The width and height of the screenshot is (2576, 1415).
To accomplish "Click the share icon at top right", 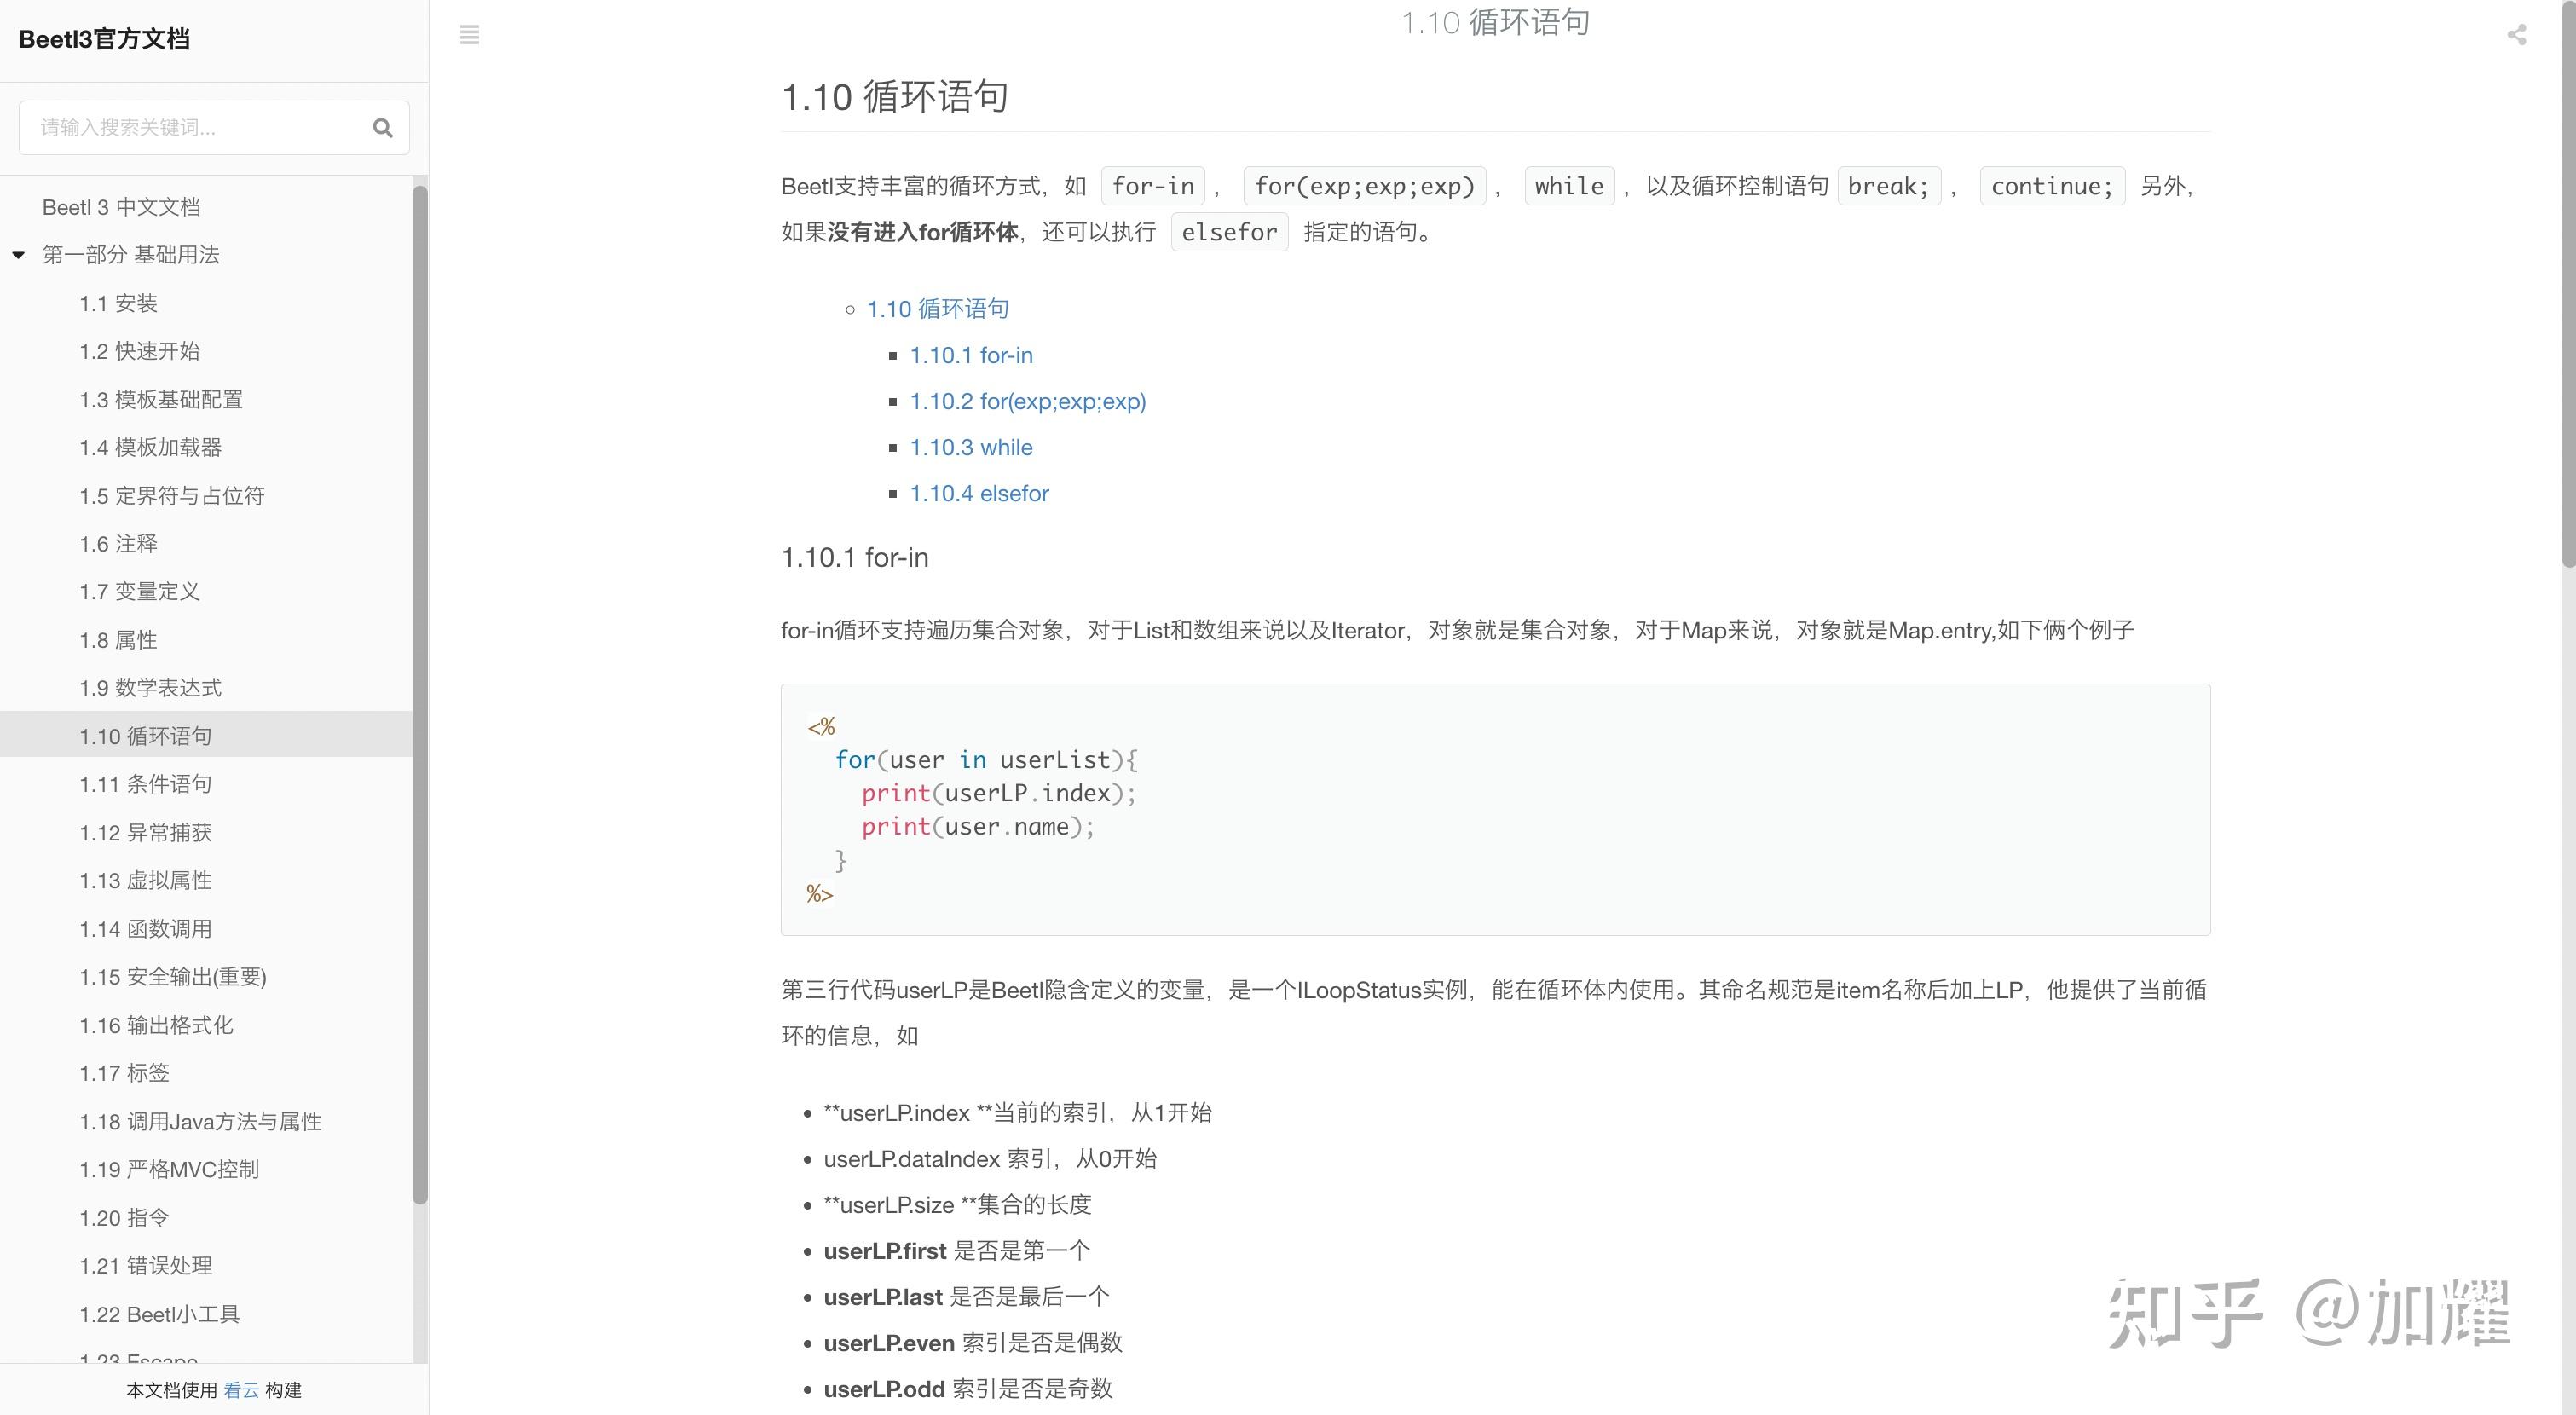I will tap(2516, 36).
